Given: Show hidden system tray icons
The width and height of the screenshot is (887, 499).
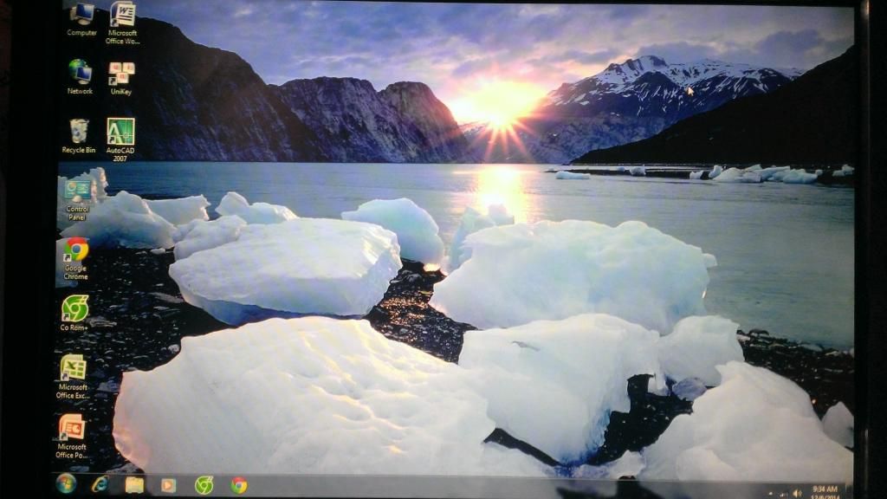Looking at the screenshot, I should (x=768, y=492).
